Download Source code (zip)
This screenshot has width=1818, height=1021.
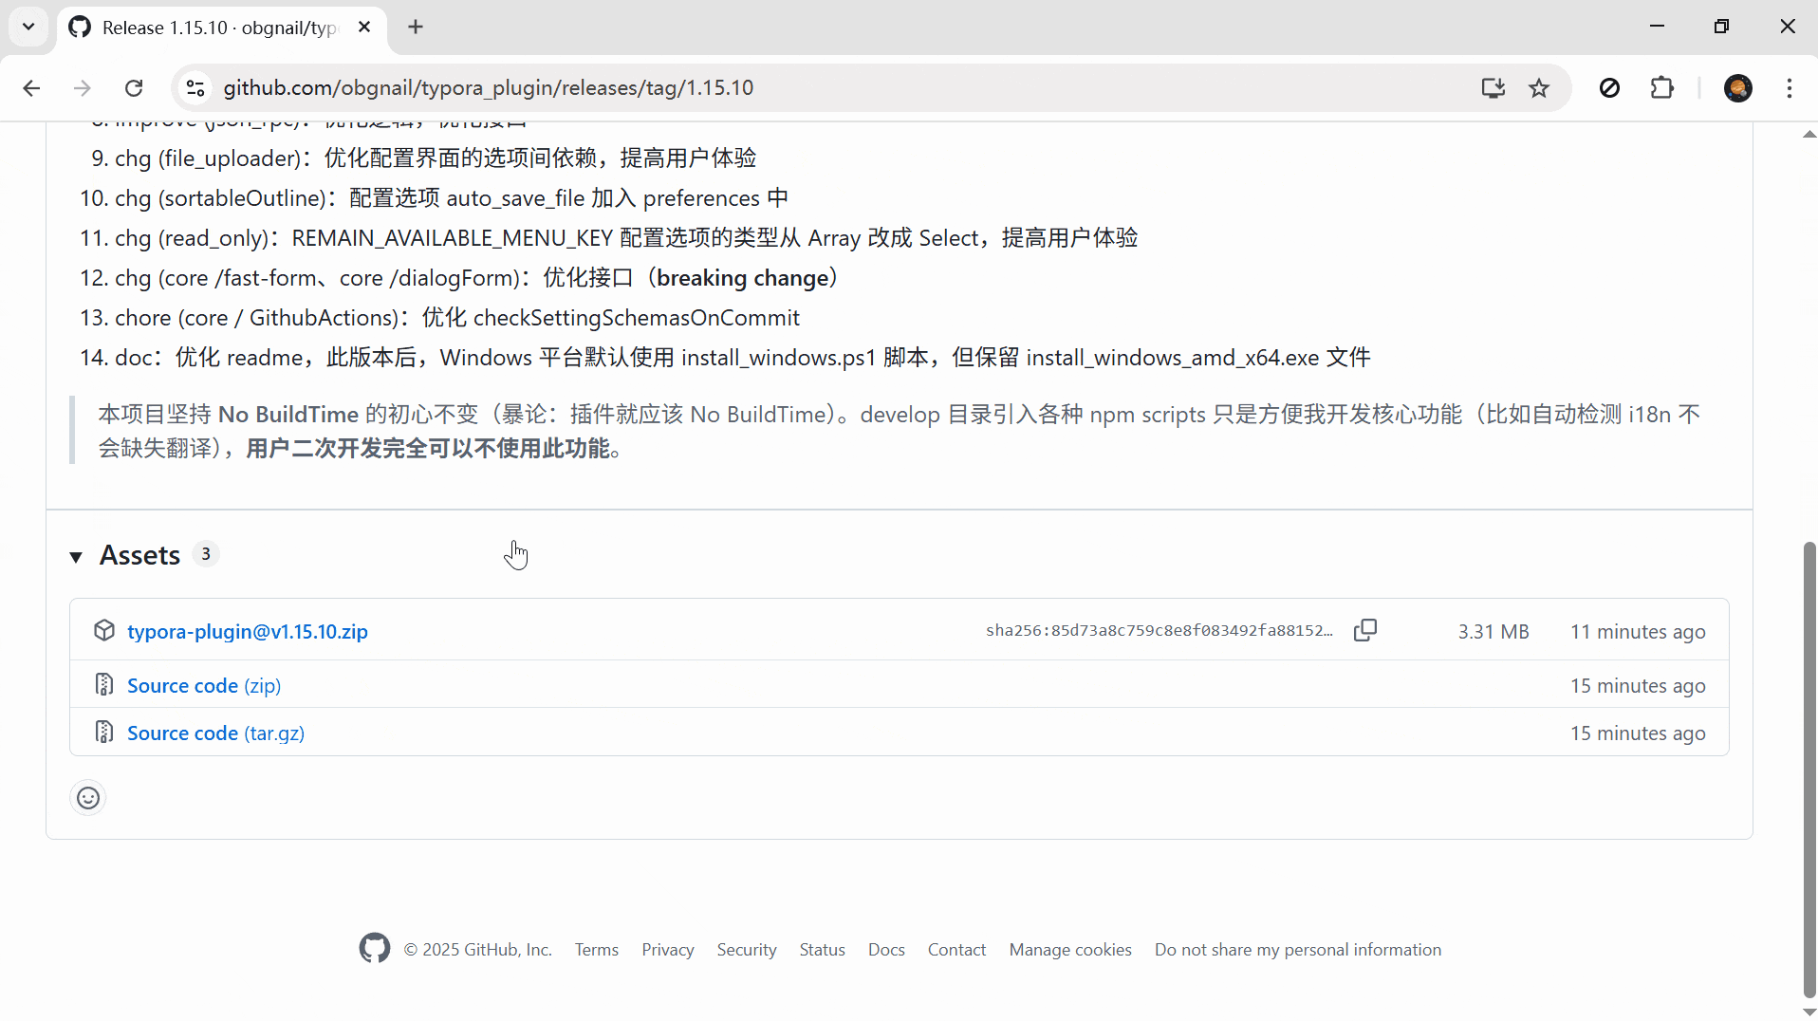tap(204, 685)
